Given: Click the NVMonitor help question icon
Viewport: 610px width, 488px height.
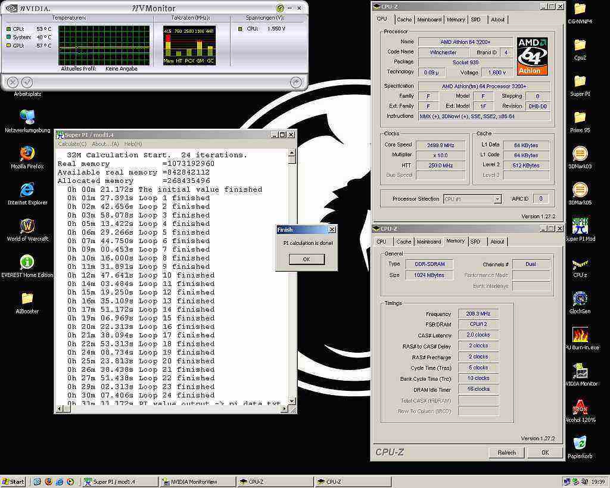Looking at the screenshot, I should (x=280, y=8).
